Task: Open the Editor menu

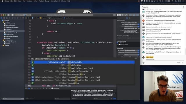Action: click(35, 1)
